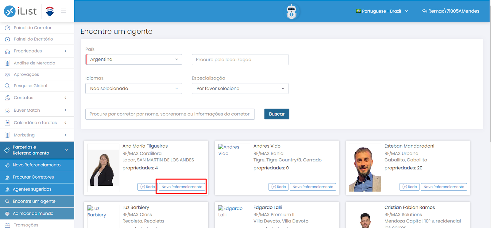Toggle the hamburger sidebar menu

click(64, 11)
